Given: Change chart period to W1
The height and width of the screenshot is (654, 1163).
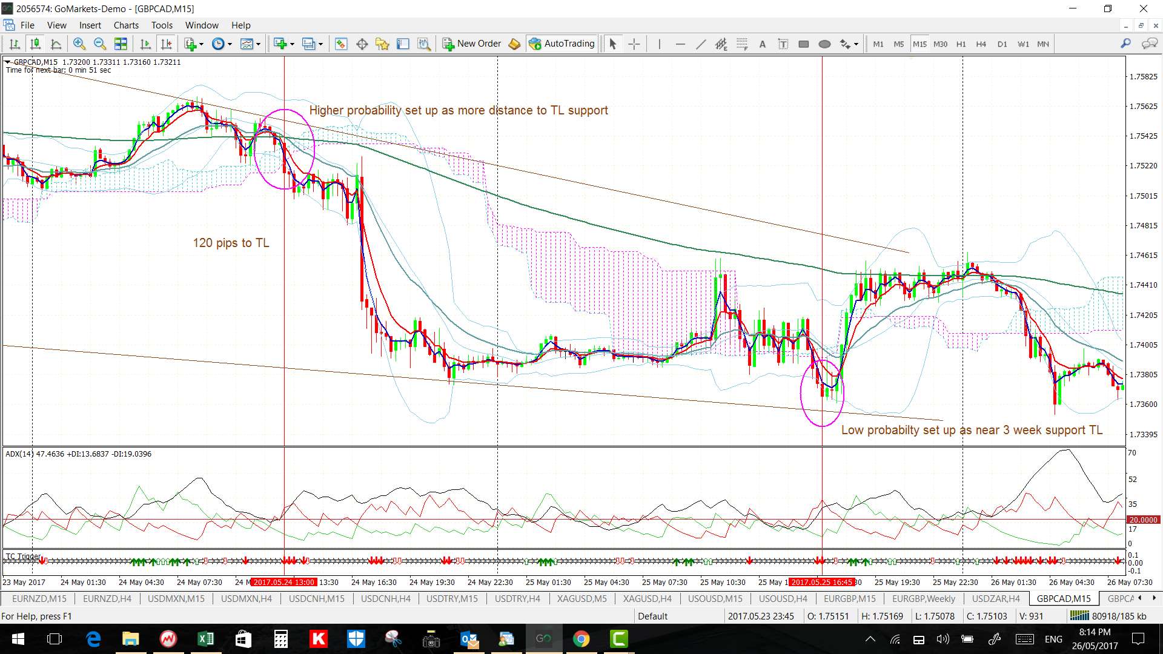Looking at the screenshot, I should (1023, 44).
